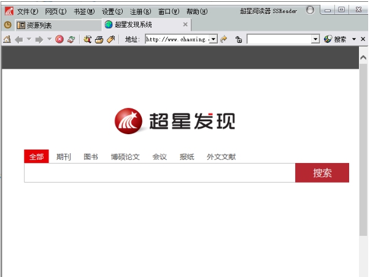Click the red 搜索 button
This screenshot has width=370, height=277.
(x=322, y=173)
